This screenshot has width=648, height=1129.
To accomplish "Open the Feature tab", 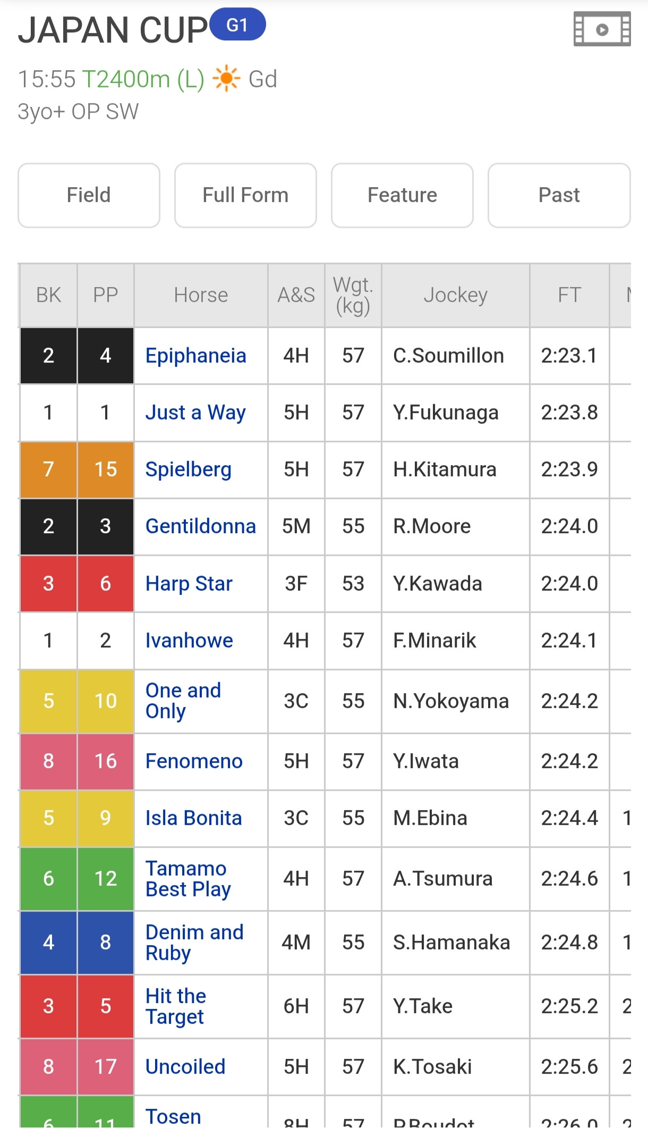I will pyautogui.click(x=402, y=195).
